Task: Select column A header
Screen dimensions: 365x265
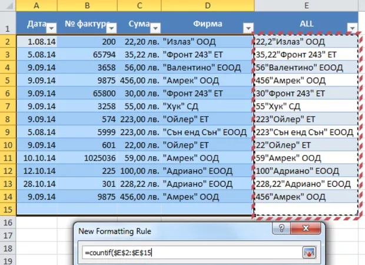Action: coord(38,6)
